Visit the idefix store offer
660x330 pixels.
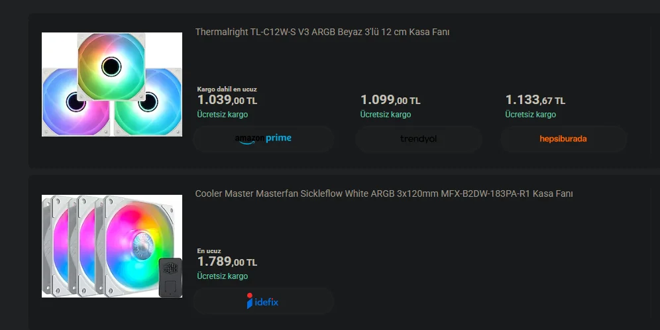[x=263, y=301]
